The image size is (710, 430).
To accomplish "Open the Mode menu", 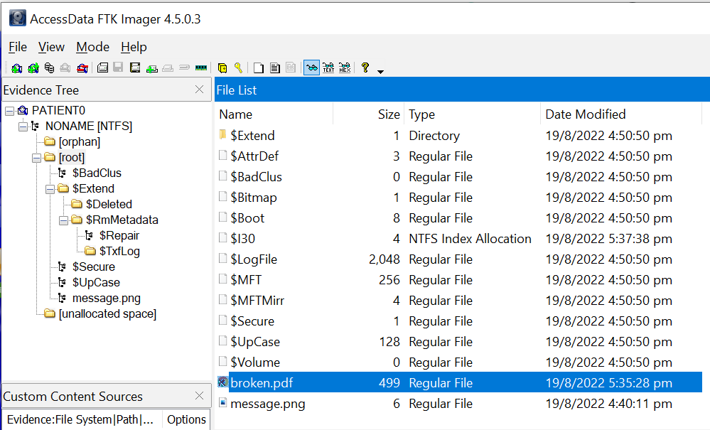I will click(92, 47).
